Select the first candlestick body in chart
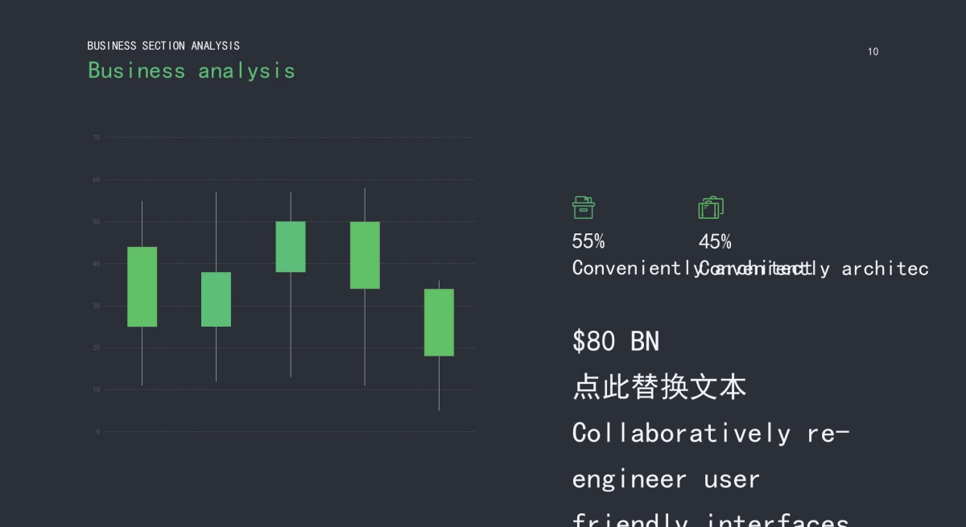The image size is (966, 527). click(x=142, y=286)
